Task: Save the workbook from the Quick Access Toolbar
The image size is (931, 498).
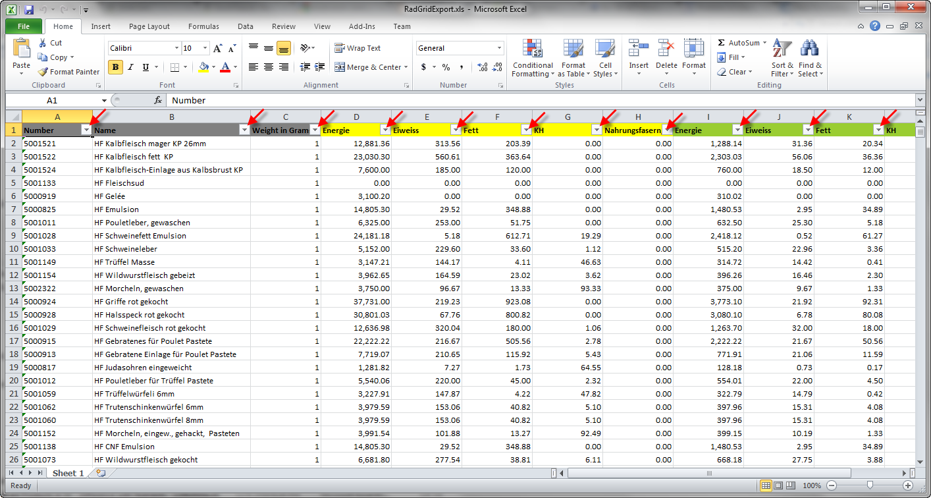Action: coord(28,10)
